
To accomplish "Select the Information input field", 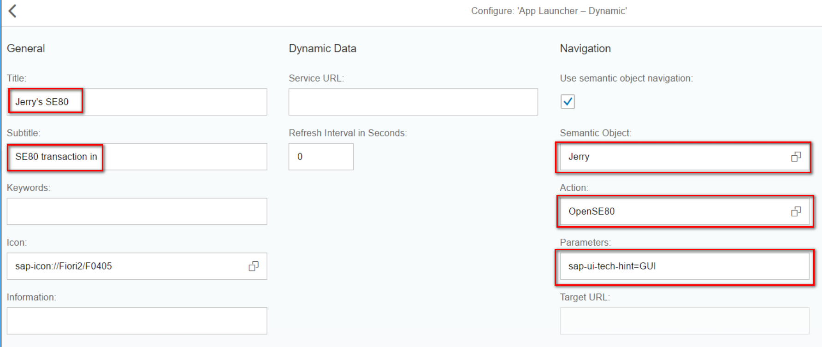I will (136, 321).
